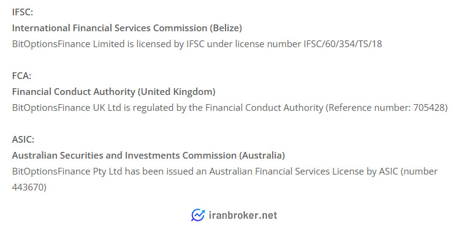Click license number IFSC/60/354/TS/18 text
The width and height of the screenshot is (467, 226).
343,44
